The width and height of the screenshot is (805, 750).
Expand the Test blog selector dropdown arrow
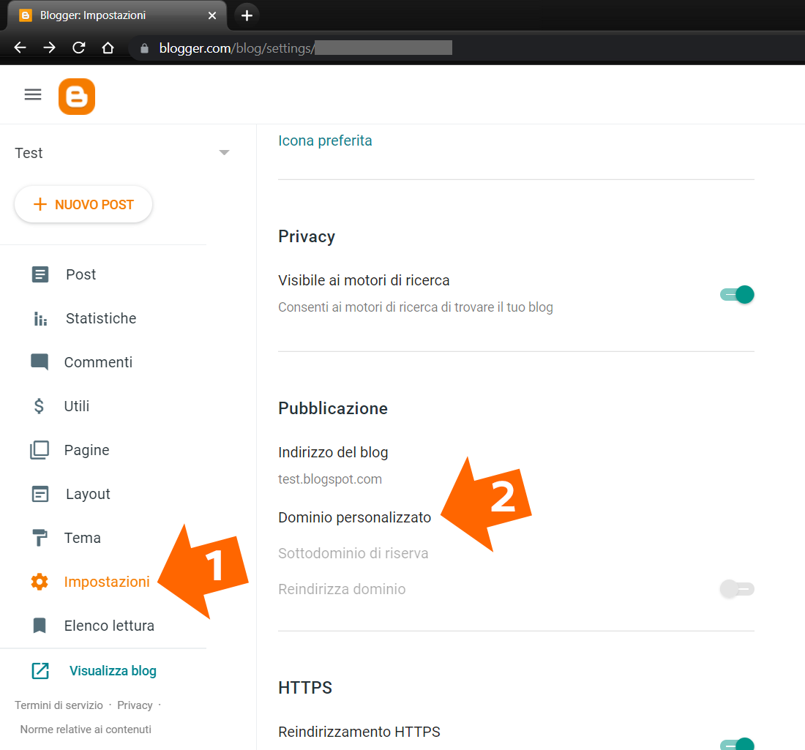224,152
